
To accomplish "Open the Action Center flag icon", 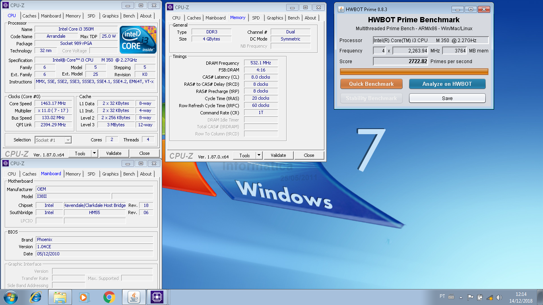I will click(x=470, y=297).
